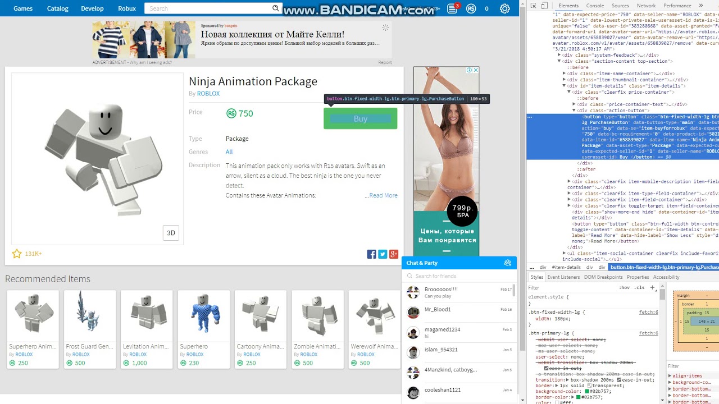The width and height of the screenshot is (719, 404).
Task: Expand system-feedback div node
Action: [559, 55]
